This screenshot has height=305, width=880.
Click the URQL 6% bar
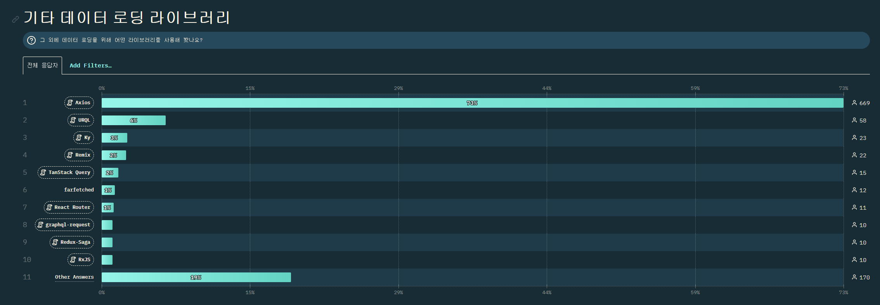133,120
